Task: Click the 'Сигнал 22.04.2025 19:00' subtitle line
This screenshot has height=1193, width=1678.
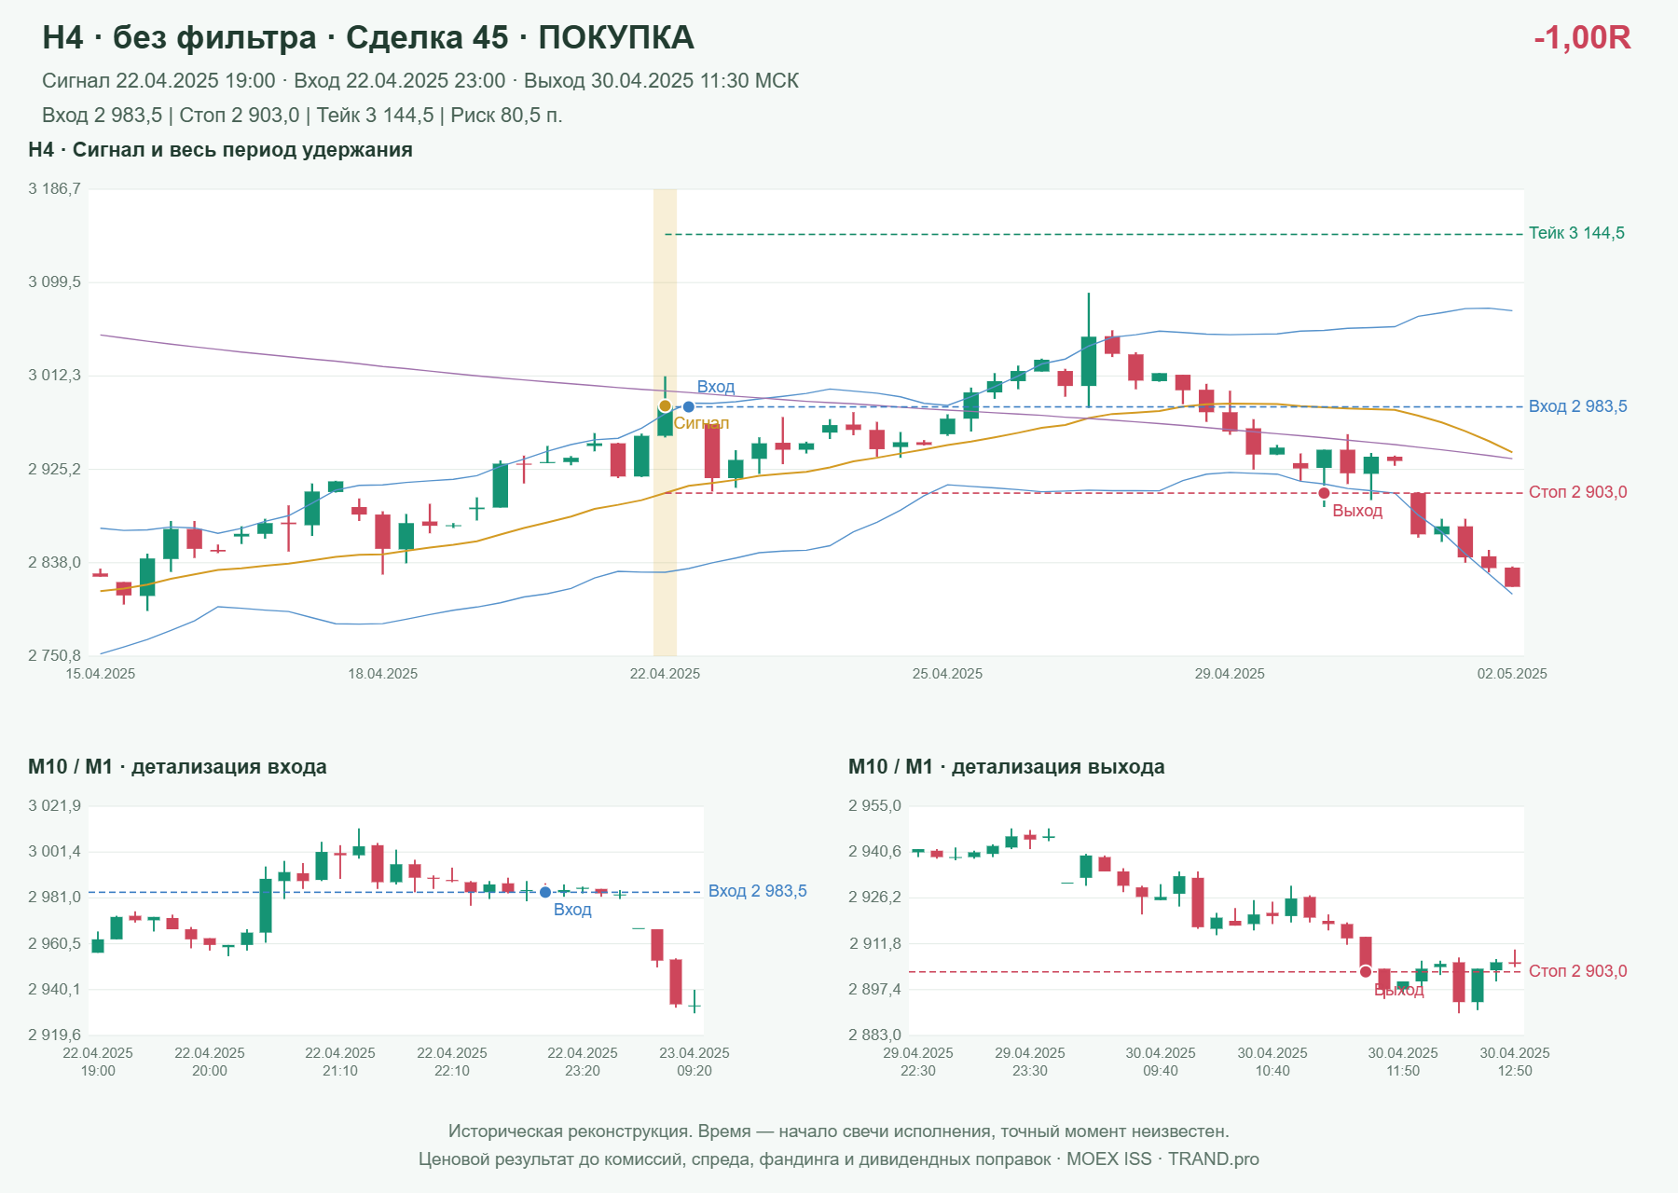Action: click(420, 81)
